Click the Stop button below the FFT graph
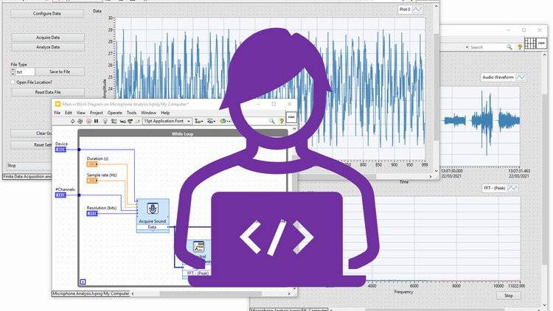 tap(509, 296)
